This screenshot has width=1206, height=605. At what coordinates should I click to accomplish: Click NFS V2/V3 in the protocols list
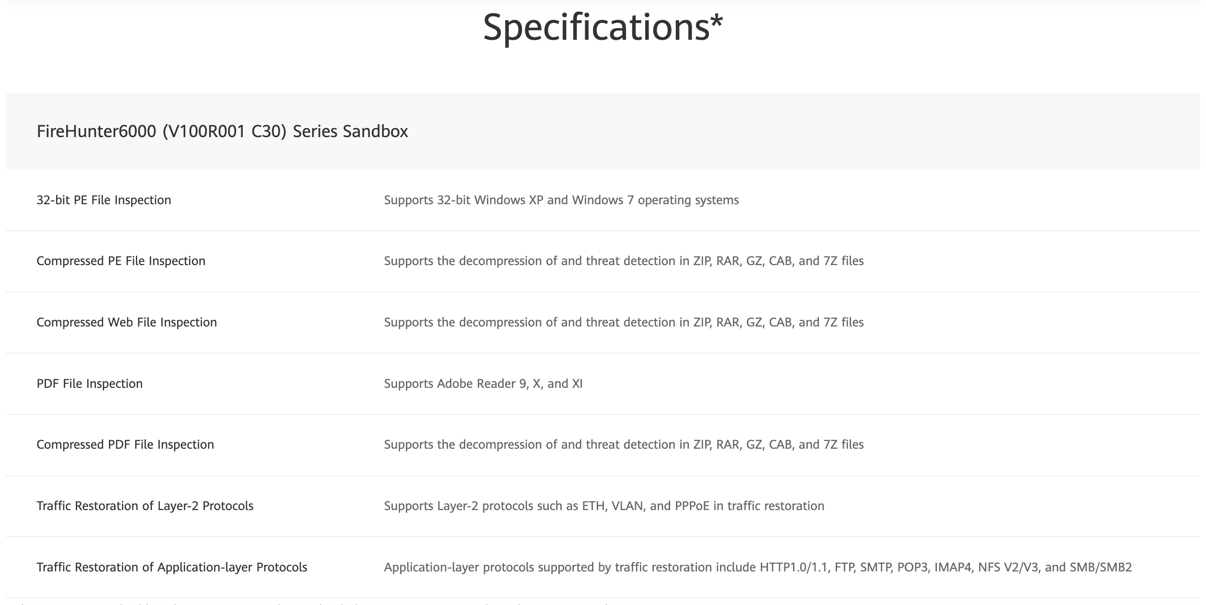click(x=1008, y=567)
